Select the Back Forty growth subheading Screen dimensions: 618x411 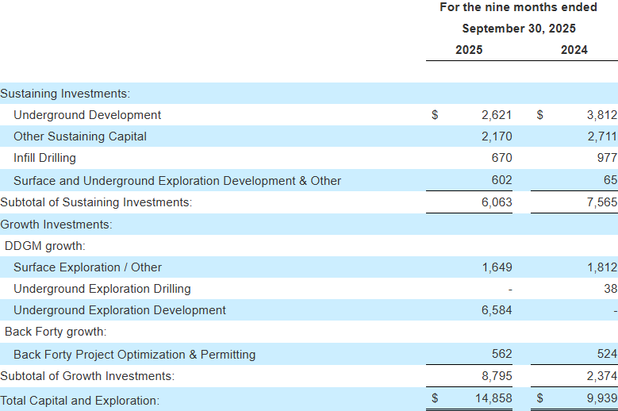click(56, 332)
